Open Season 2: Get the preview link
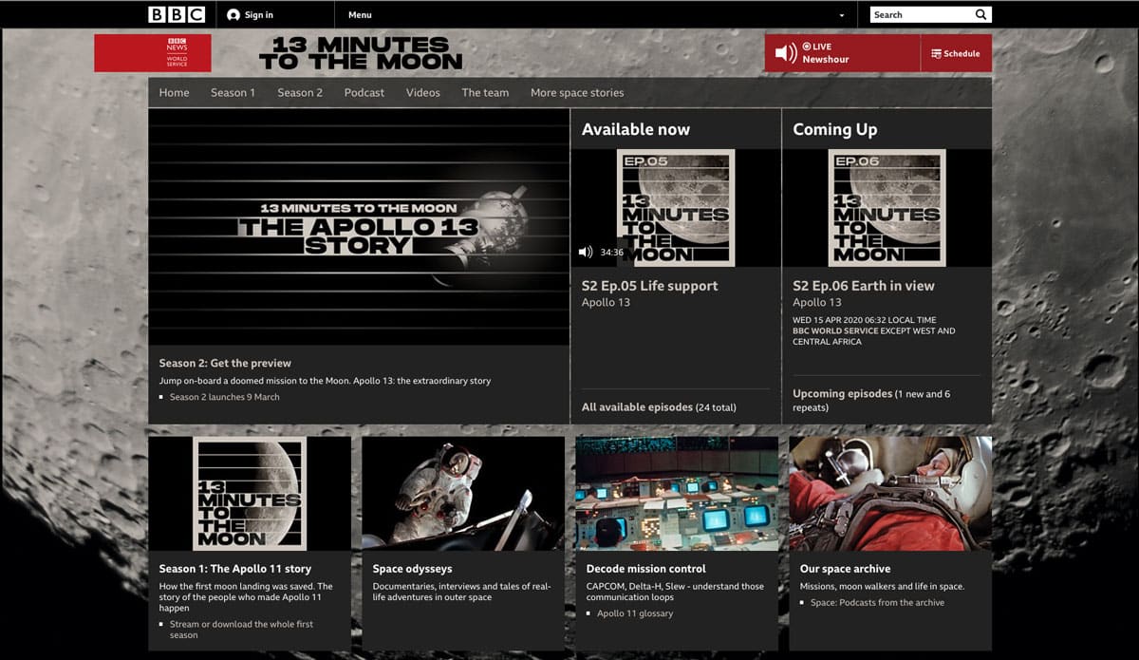1139x660 pixels. [x=225, y=363]
